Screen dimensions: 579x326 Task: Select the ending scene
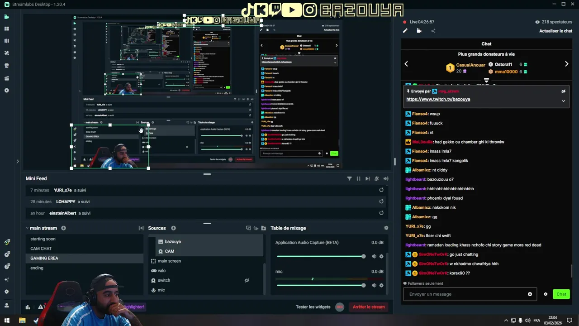pos(85,268)
